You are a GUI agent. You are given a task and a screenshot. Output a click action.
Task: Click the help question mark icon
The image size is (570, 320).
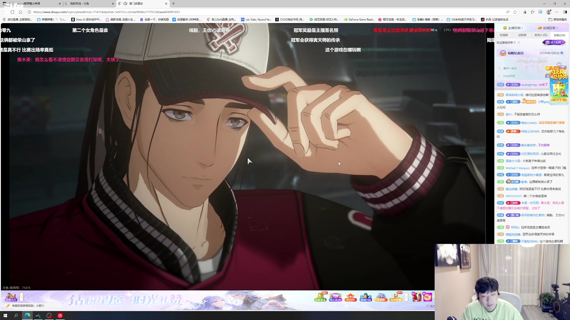pos(519,43)
